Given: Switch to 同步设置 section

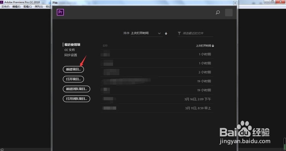Looking at the screenshot, I should point(71,55).
